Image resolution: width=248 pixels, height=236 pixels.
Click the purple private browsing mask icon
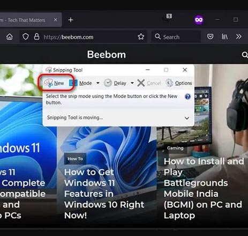199,20
